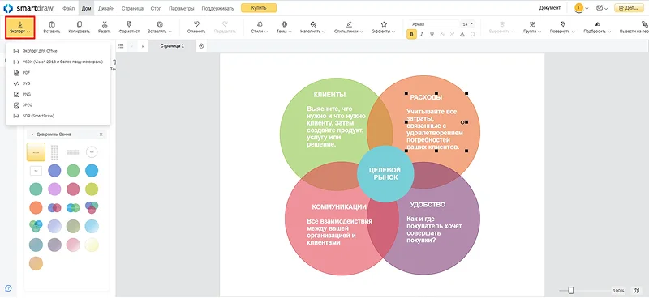
Task: Click the Документ title text
Action: click(550, 8)
